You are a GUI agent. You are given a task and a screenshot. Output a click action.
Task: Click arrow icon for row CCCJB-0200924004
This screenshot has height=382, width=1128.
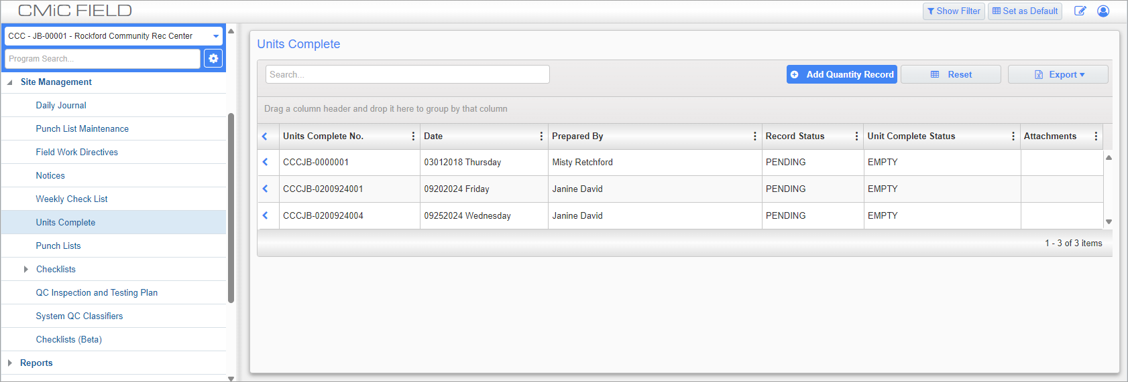coord(266,216)
